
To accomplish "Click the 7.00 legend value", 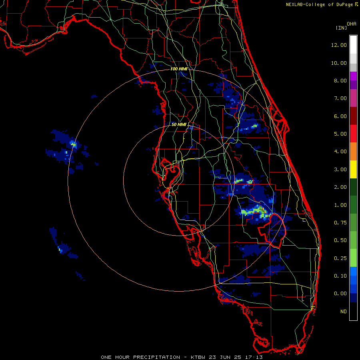I will pyautogui.click(x=340, y=98).
